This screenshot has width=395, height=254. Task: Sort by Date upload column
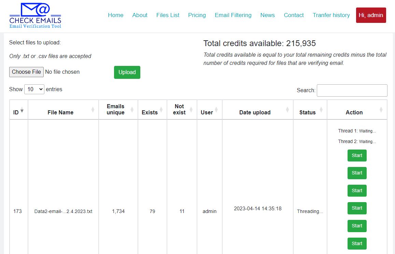point(255,112)
